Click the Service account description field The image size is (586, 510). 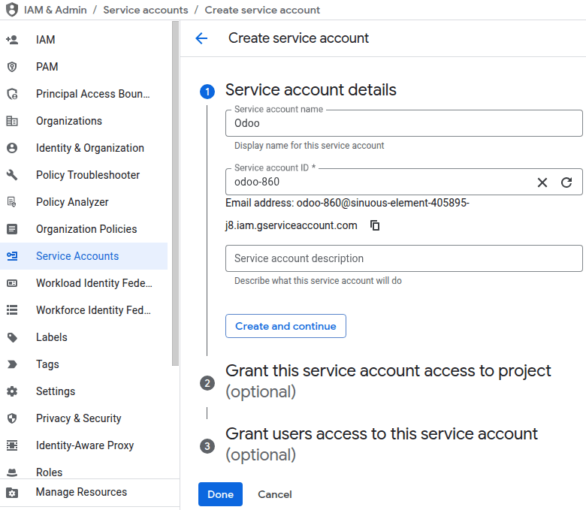click(x=403, y=258)
